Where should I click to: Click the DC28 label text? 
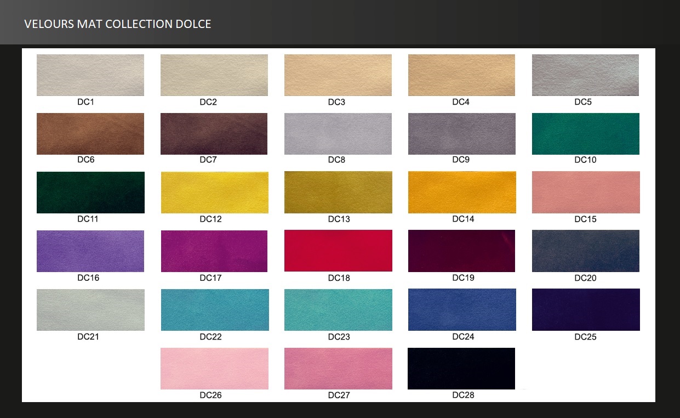463,396
